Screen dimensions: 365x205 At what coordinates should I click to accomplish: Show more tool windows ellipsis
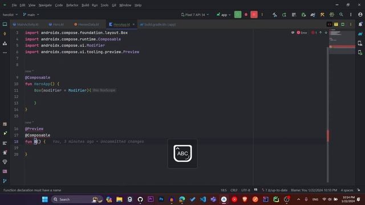5,53
